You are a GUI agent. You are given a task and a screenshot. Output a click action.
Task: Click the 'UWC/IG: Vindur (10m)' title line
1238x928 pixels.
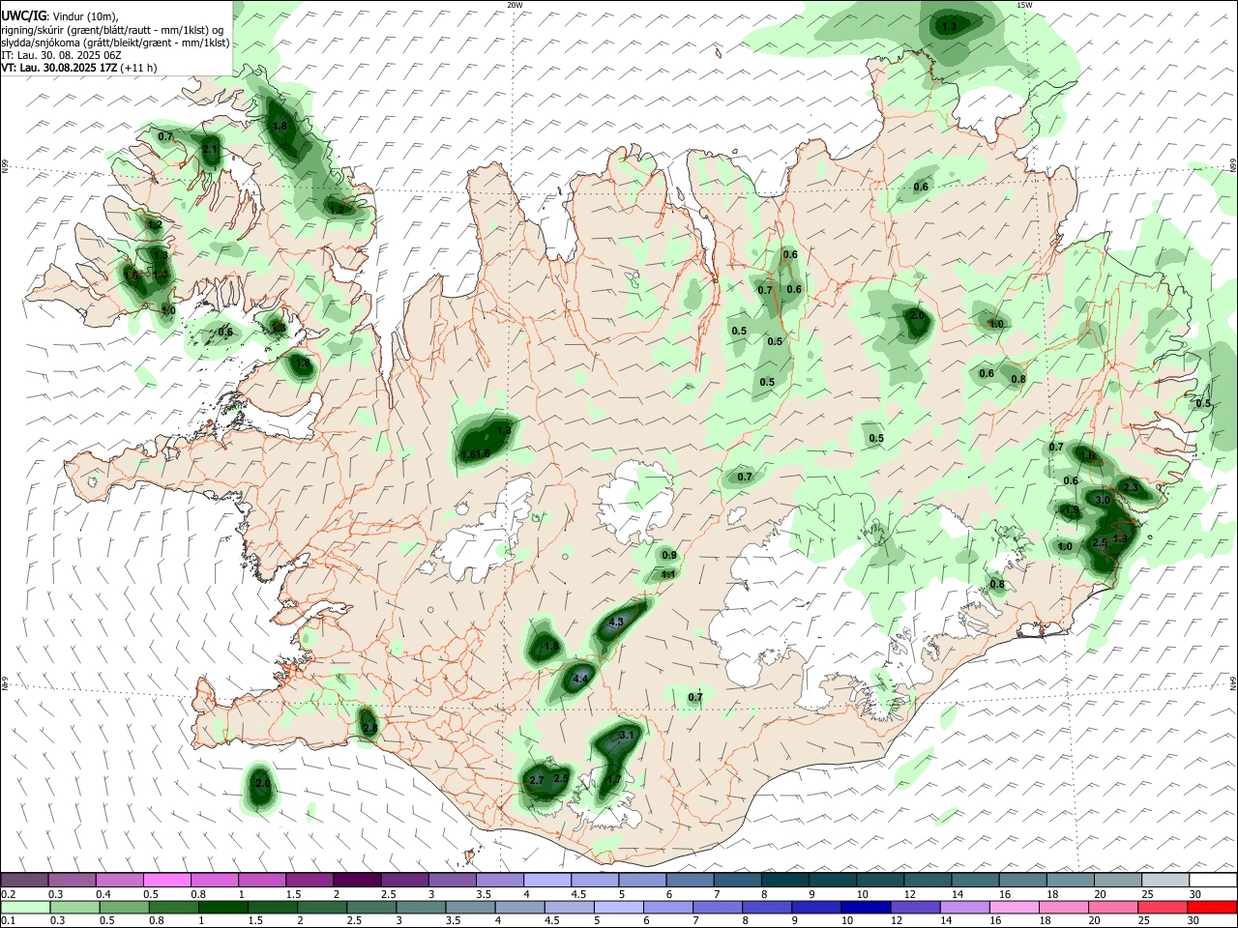[x=60, y=16]
